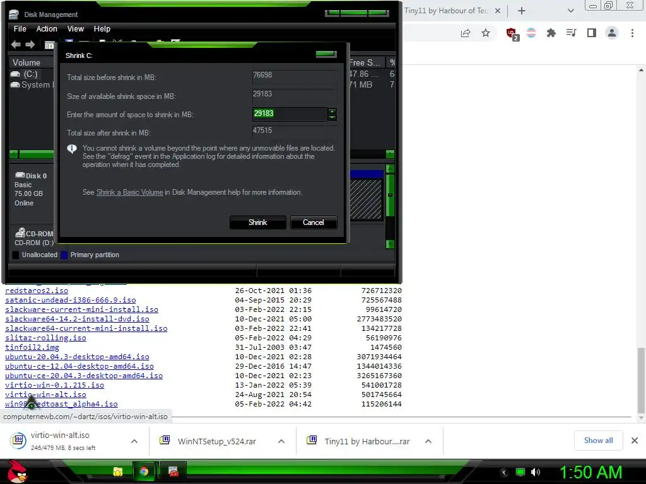
Task: Click the Angry Birds start button
Action: coord(16,471)
